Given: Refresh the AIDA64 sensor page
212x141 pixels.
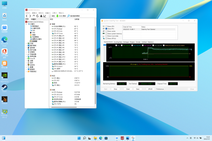Looking at the screenshot, I should 37,16.
